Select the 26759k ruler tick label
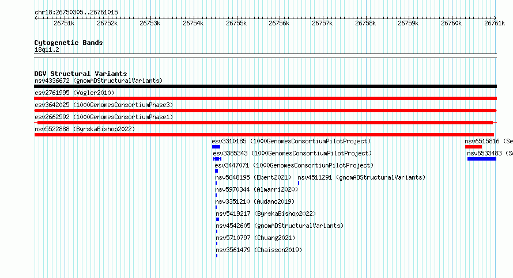 408,24
